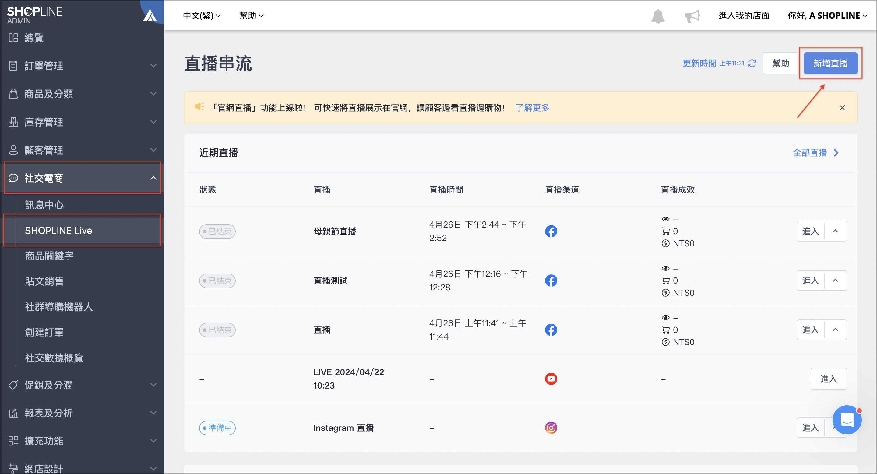Click 進入 for the Instagram 直播 row

click(x=810, y=428)
